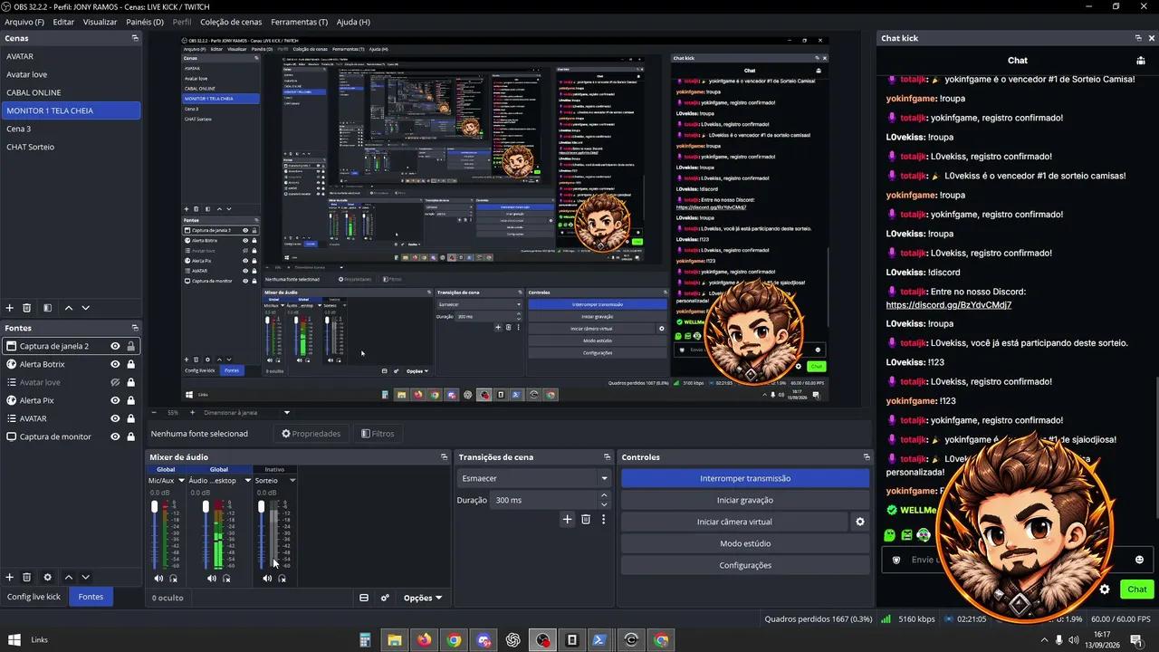
Task: Click Interromper transmissão button
Action: [x=745, y=478]
